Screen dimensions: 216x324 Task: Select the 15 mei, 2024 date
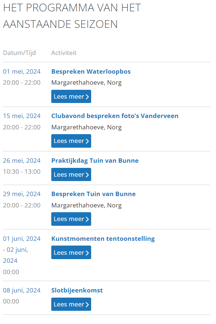pos(22,116)
